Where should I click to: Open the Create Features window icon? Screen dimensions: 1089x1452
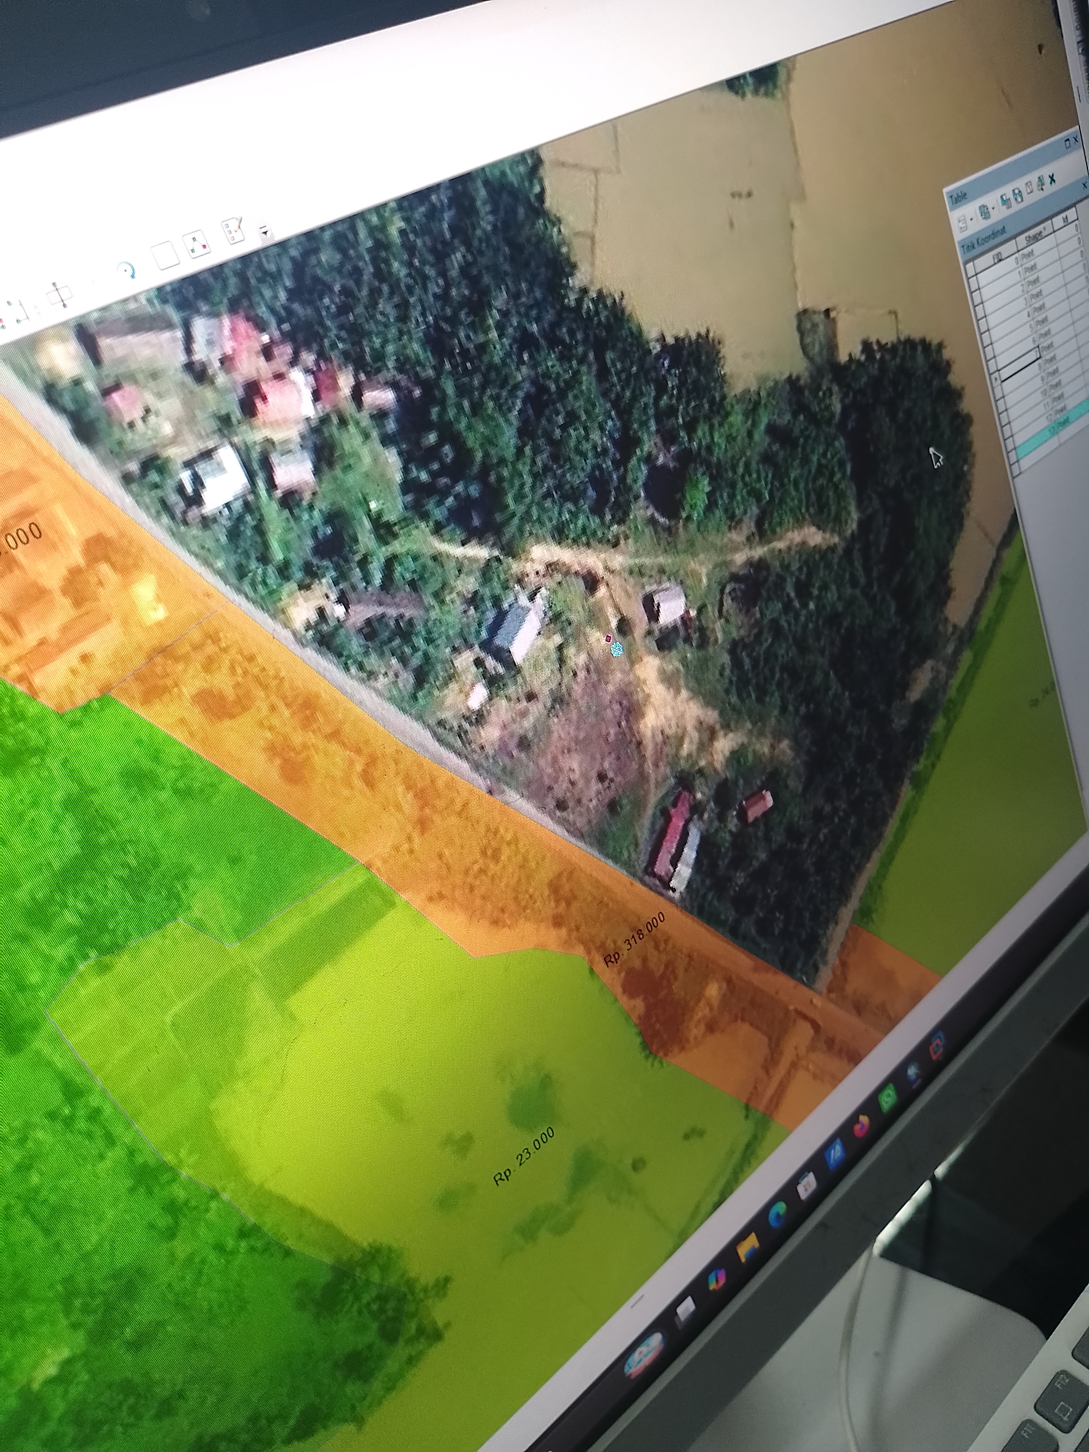point(232,230)
